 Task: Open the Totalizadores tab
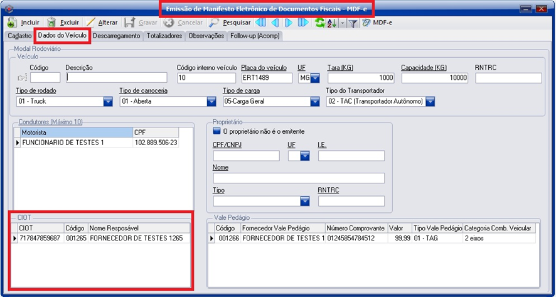164,36
